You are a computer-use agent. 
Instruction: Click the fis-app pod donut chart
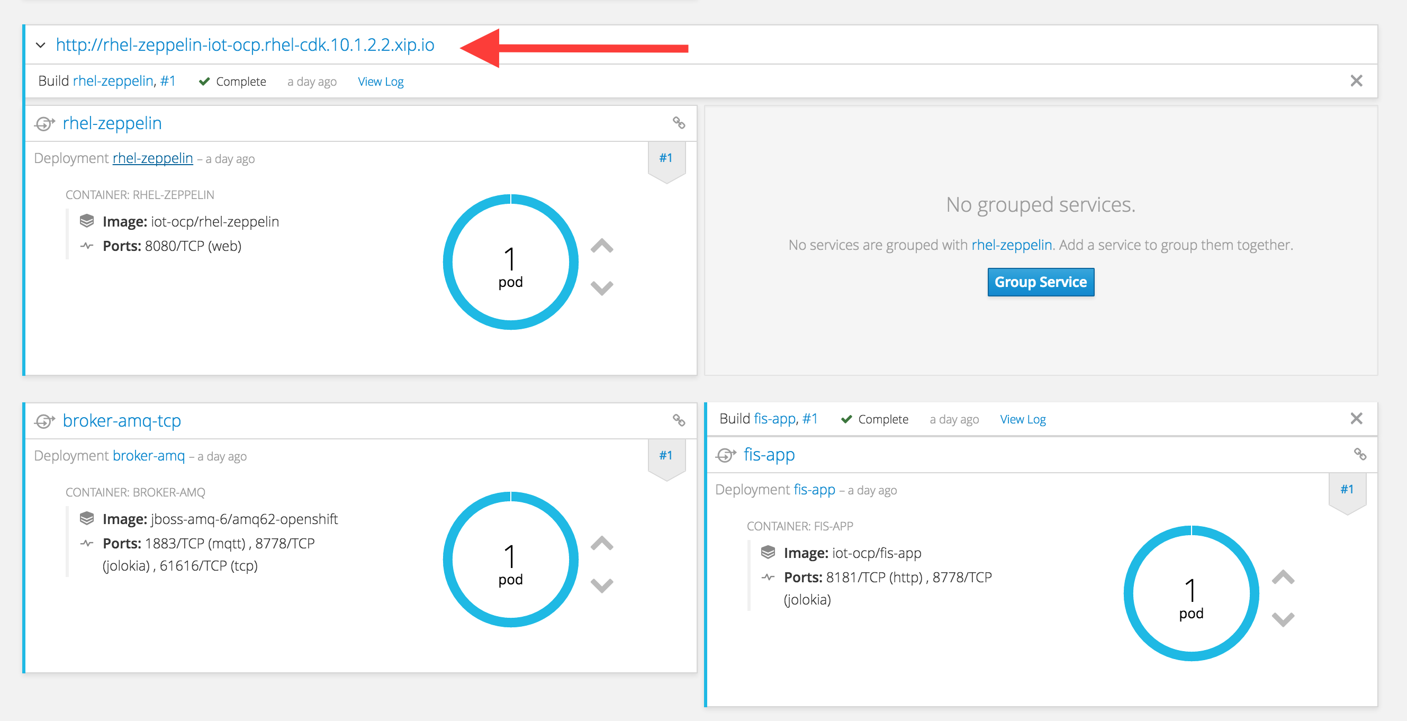click(1190, 594)
